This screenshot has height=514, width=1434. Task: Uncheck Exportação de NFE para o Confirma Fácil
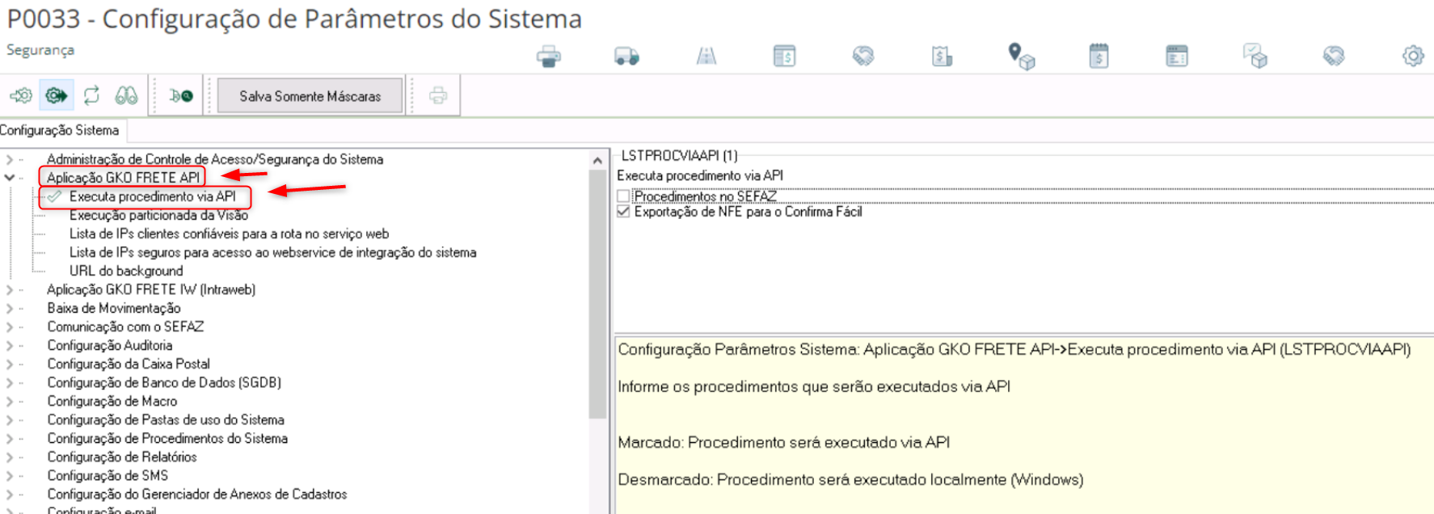pyautogui.click(x=623, y=212)
